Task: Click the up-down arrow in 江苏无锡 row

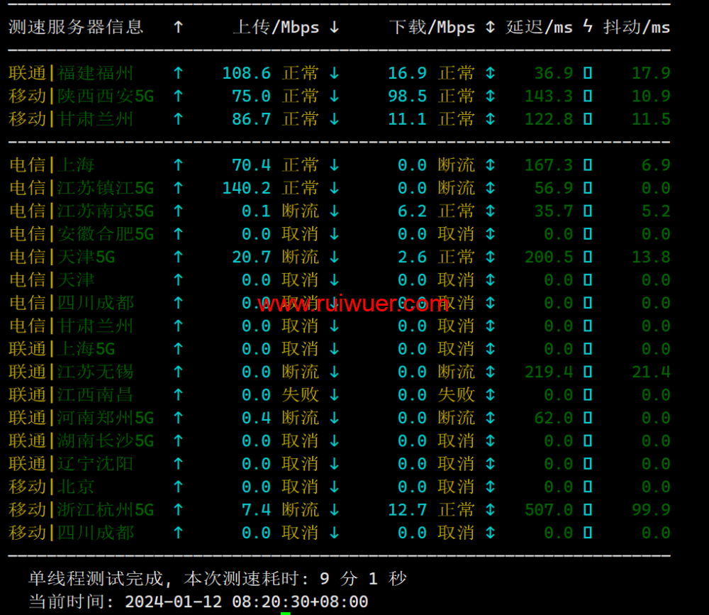Action: click(x=490, y=372)
